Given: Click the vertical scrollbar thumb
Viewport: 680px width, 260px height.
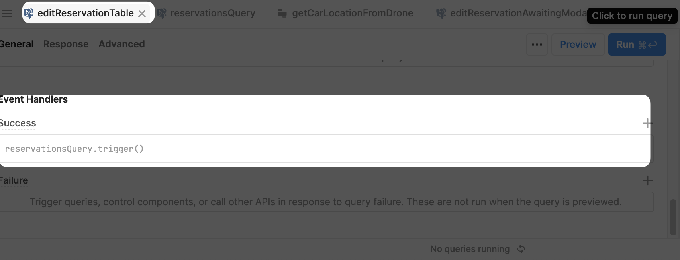Looking at the screenshot, I should pyautogui.click(x=673, y=217).
